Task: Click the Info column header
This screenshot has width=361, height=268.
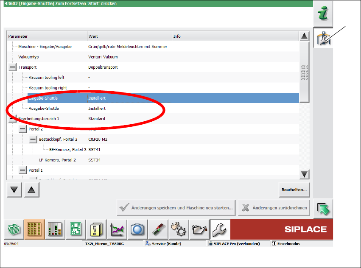Action: [235, 36]
